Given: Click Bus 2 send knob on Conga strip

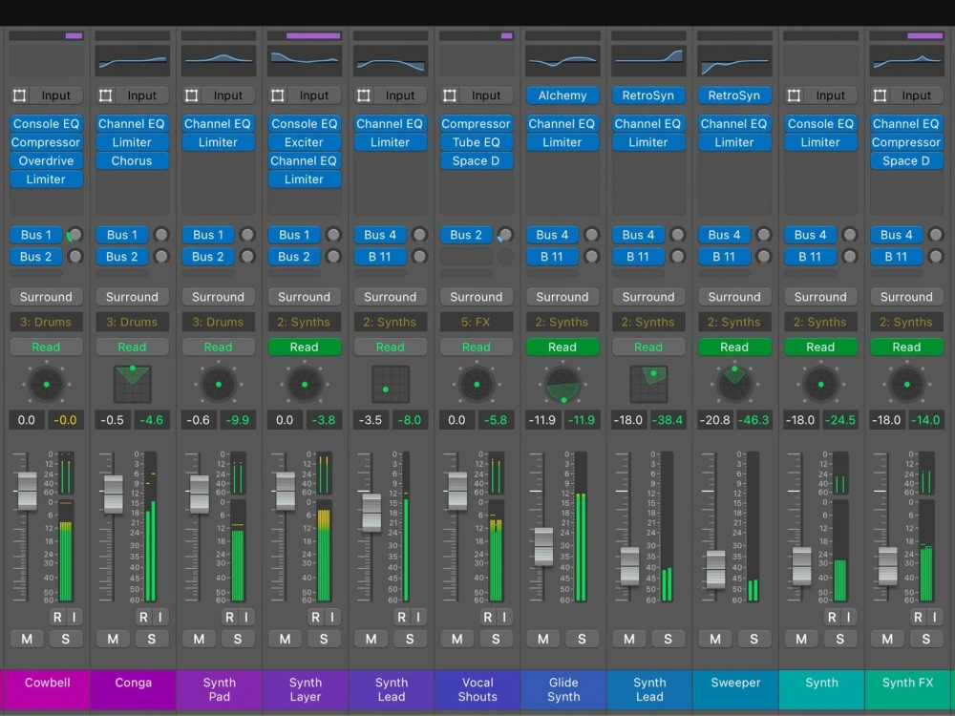Looking at the screenshot, I should pyautogui.click(x=161, y=256).
